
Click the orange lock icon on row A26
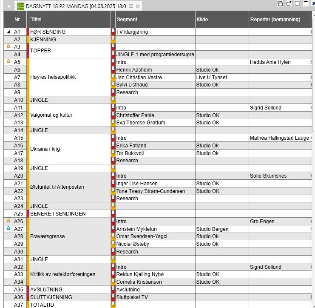click(9, 220)
